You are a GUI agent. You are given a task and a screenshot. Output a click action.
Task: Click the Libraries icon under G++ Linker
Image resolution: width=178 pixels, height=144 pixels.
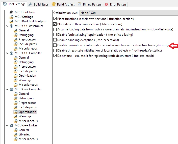(15, 134)
